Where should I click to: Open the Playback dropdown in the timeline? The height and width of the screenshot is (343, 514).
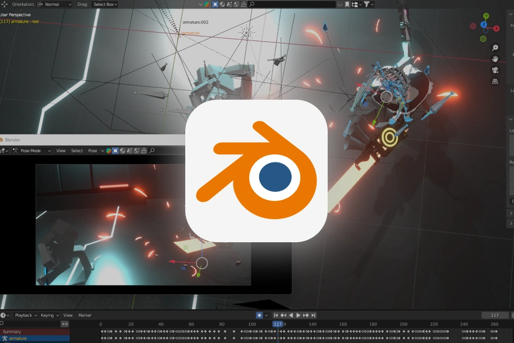tap(26, 315)
